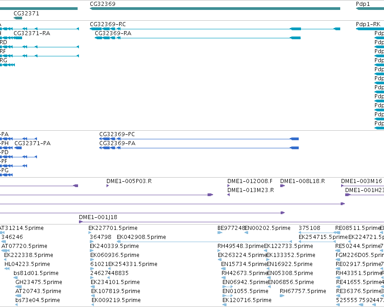The height and width of the screenshot is (307, 384).
Task: Select EST EN01055.5prime
Action: (x=245, y=291)
